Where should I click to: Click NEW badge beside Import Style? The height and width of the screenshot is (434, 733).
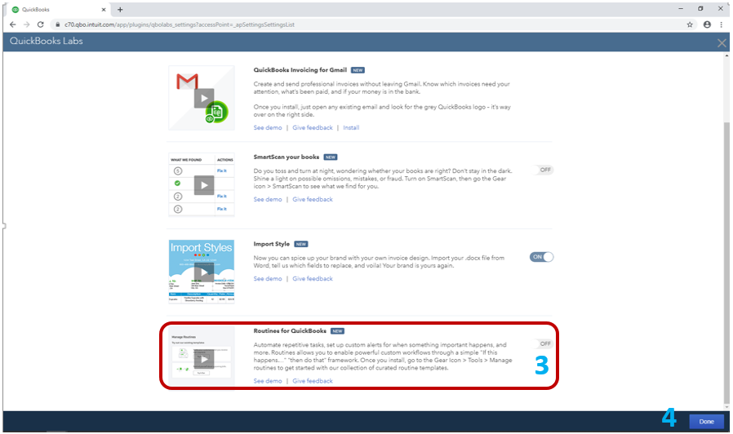tap(301, 245)
